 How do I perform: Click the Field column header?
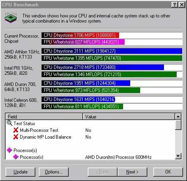point(44,116)
